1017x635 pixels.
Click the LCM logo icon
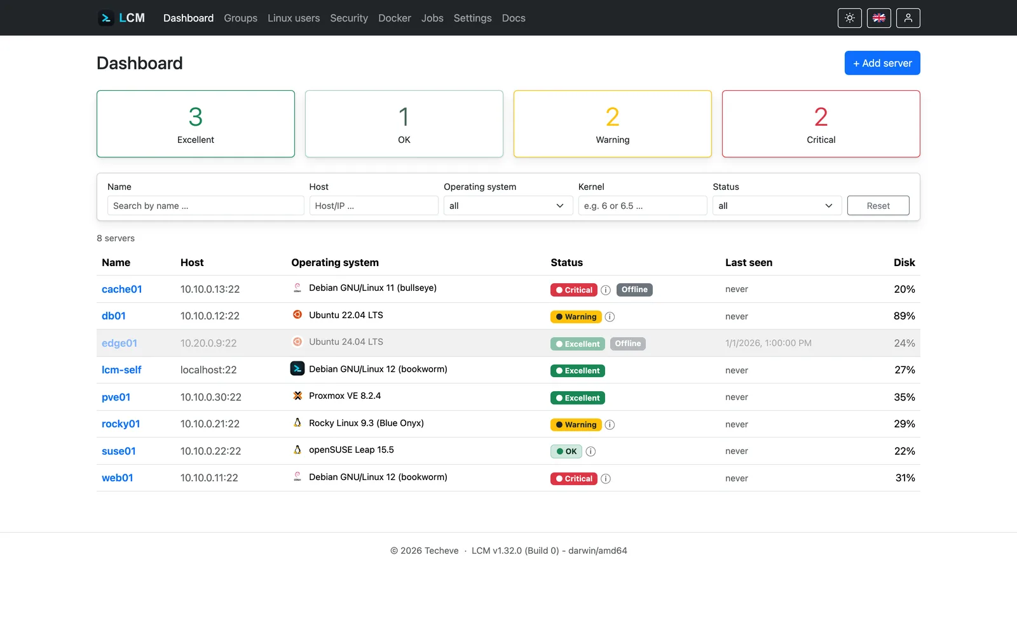(106, 18)
